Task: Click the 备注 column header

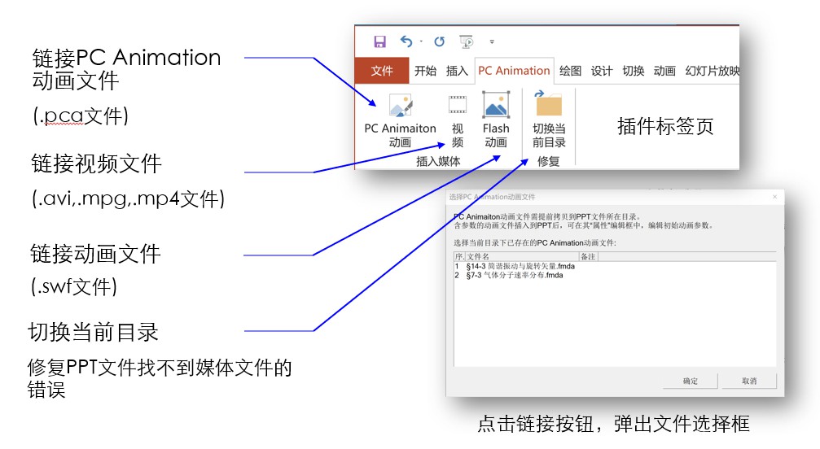Action: (588, 256)
